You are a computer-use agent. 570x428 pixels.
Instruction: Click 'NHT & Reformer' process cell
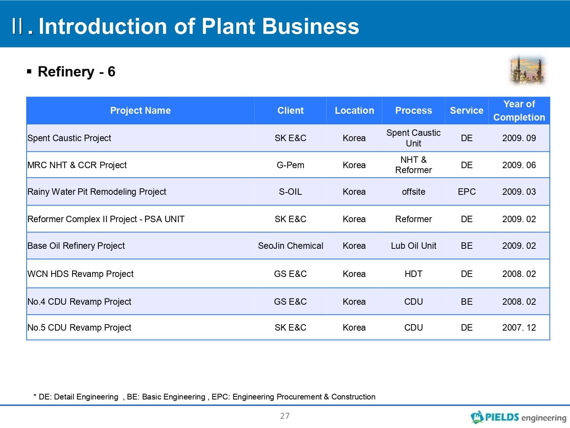413,165
